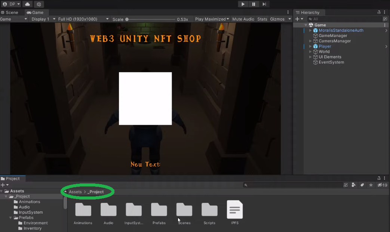Select InputSystem folder in the tree

pyautogui.click(x=31, y=212)
